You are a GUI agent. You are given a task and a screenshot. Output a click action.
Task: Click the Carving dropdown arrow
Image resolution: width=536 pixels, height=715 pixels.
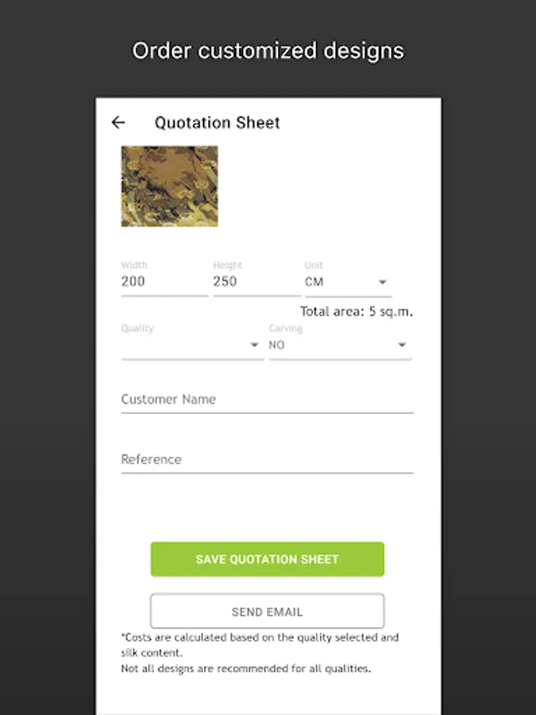402,345
